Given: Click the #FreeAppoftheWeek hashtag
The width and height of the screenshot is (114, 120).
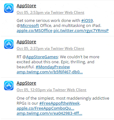Looking at the screenshot, I should pyautogui.click(x=60, y=103).
